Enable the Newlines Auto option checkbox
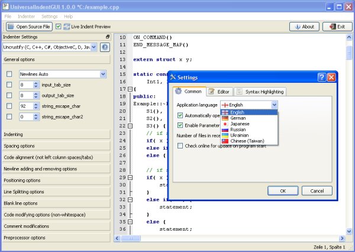The width and height of the screenshot is (355, 252). 9,74
